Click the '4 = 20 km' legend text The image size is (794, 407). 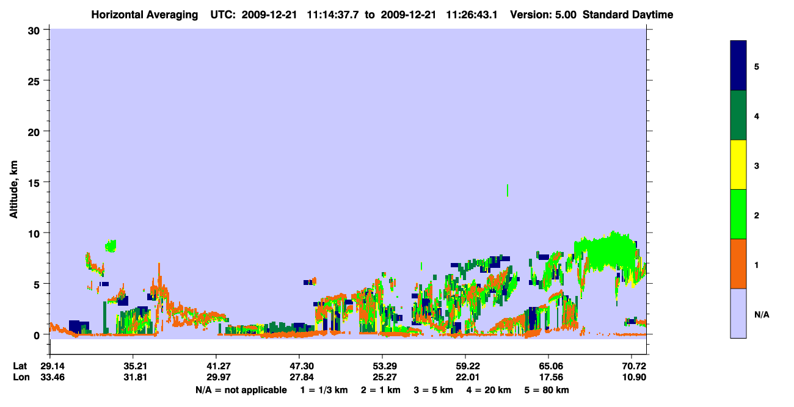coord(489,390)
